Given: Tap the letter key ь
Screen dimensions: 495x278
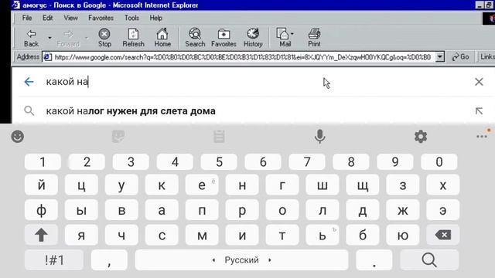Looking at the screenshot, I should pyautogui.click(x=323, y=235).
